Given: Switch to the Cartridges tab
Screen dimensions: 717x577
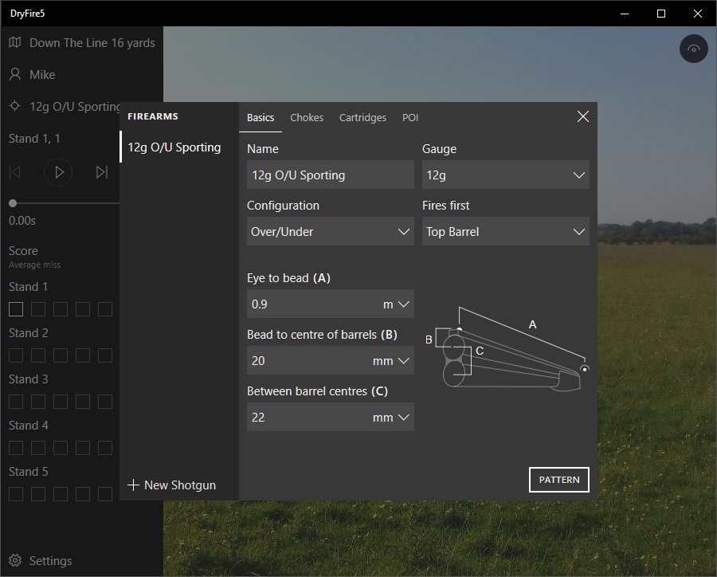Looking at the screenshot, I should [x=362, y=117].
